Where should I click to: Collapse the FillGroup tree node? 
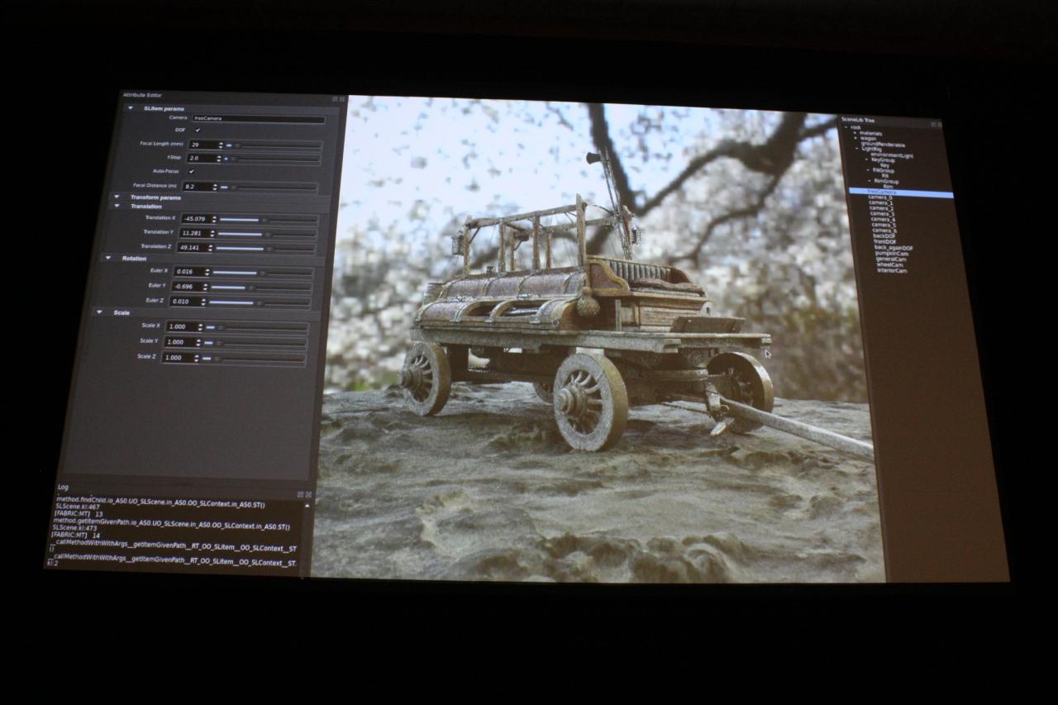coord(868,170)
